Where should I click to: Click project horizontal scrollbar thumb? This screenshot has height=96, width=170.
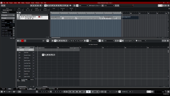coord(56,38)
